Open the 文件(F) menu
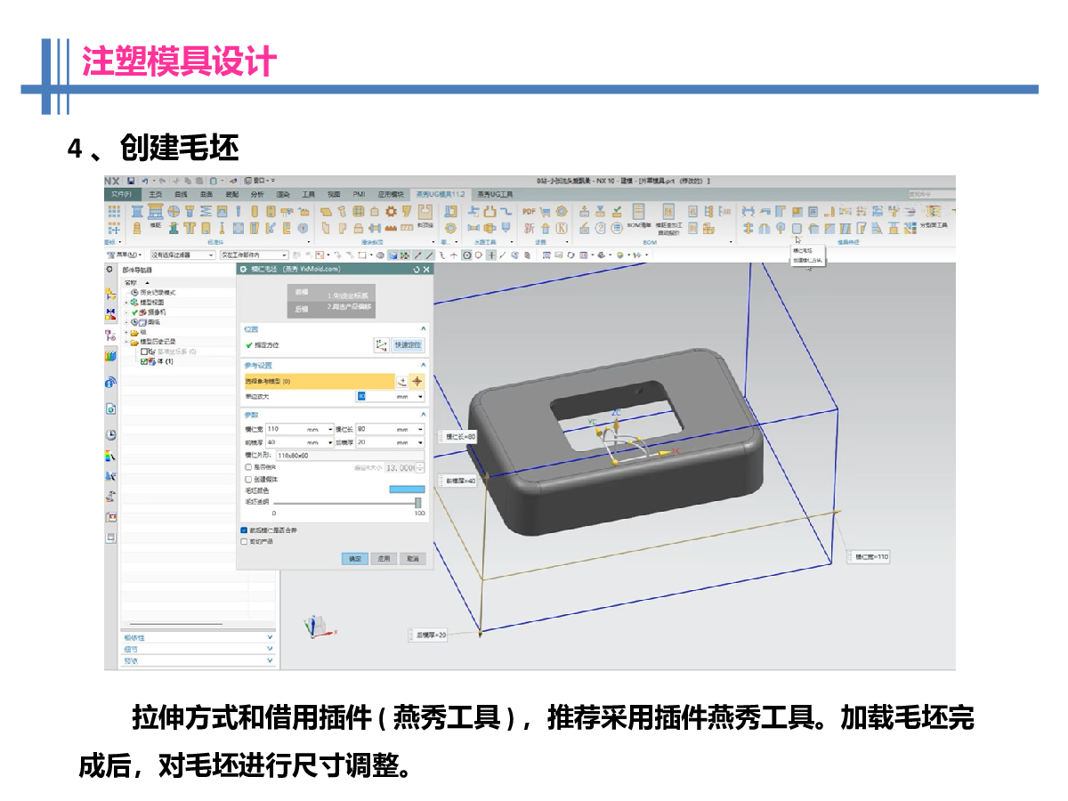Viewport: 1068px width, 801px height. coord(121,194)
